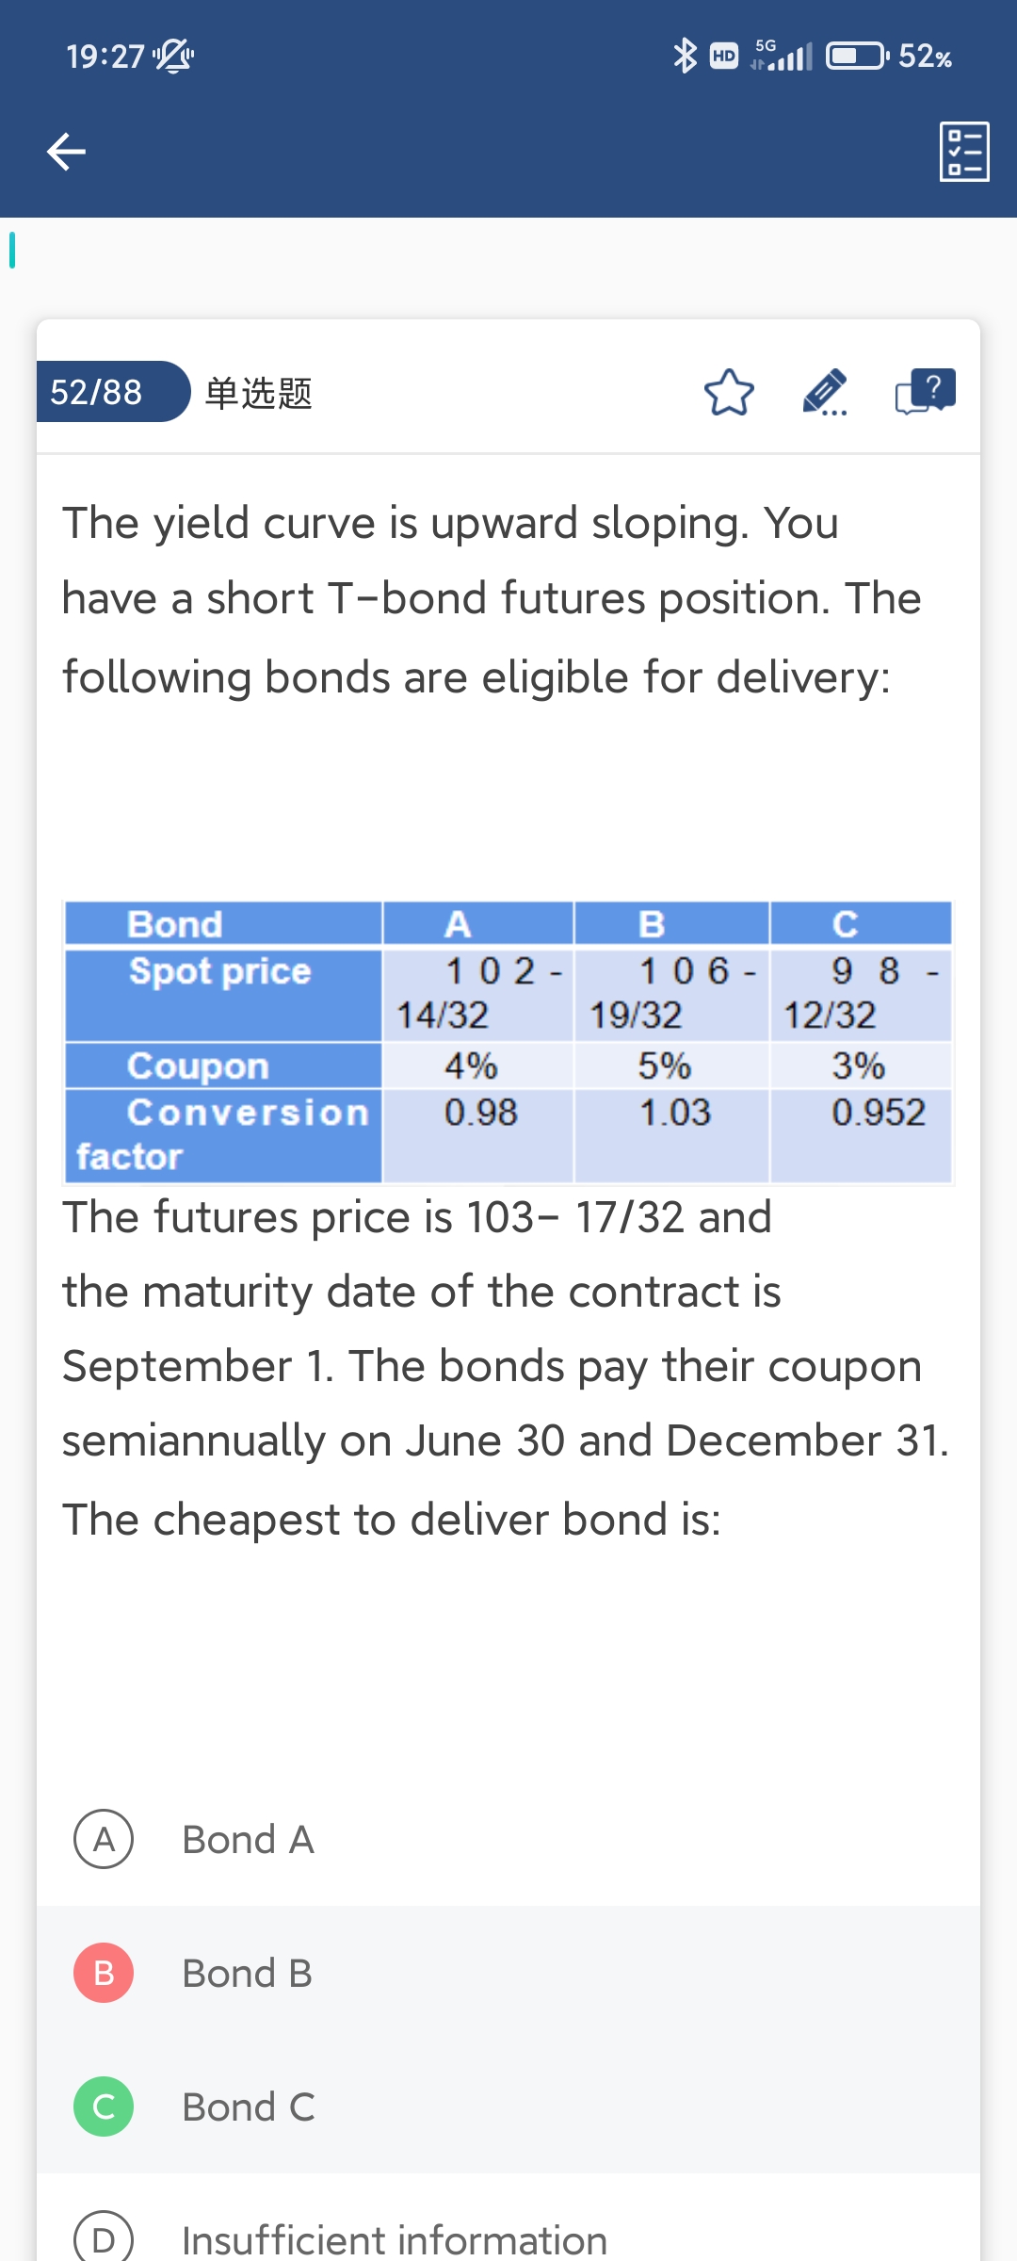The image size is (1017, 2261).
Task: Choose option D Insufficient information
Action: 394,2238
